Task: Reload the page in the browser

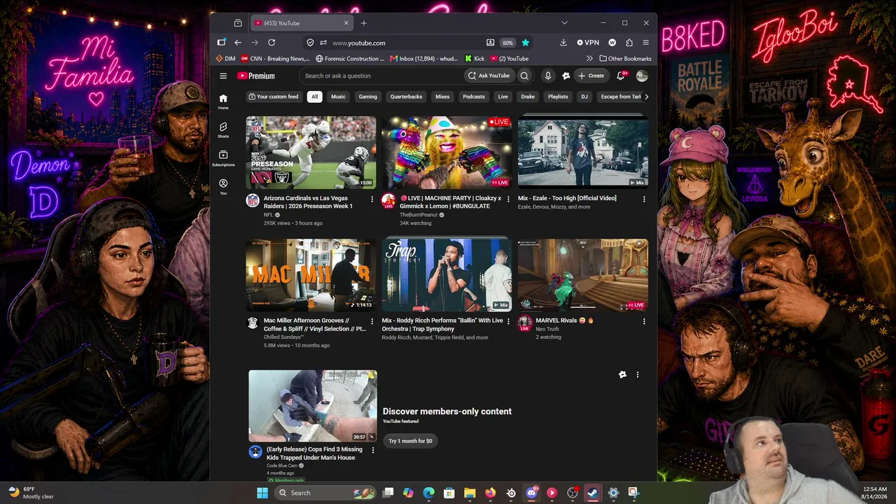Action: coord(272,43)
